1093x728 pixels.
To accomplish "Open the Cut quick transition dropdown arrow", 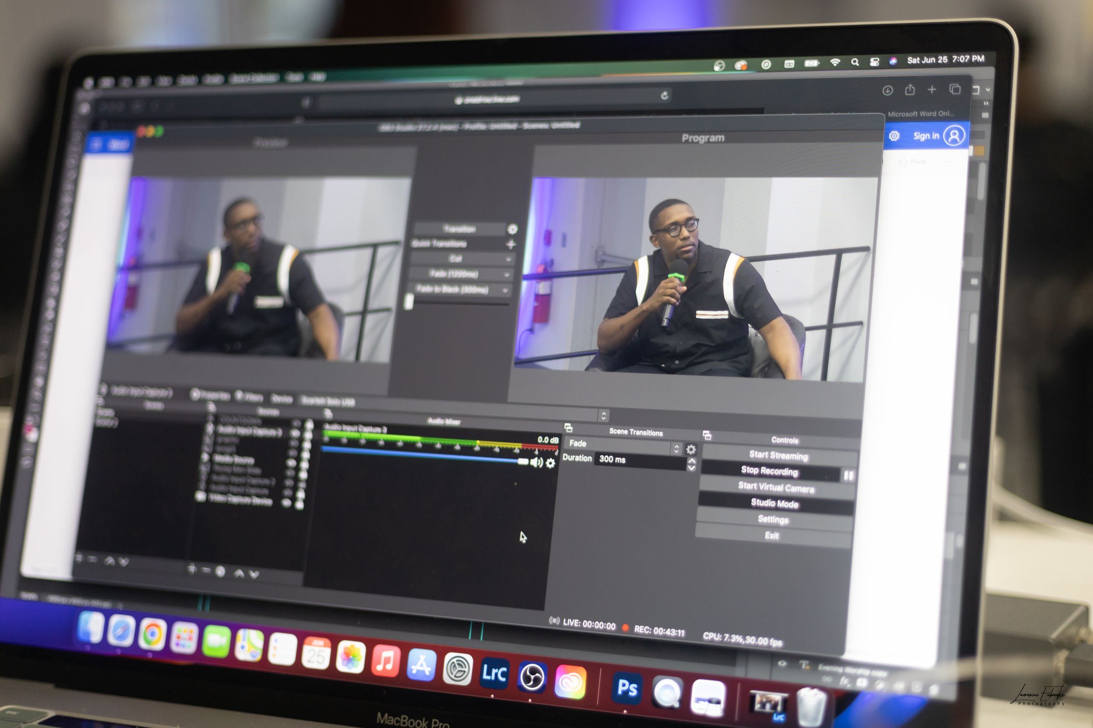I will pos(508,259).
